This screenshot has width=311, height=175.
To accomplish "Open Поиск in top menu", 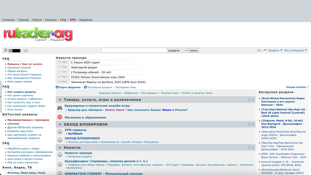I will click(37, 20).
